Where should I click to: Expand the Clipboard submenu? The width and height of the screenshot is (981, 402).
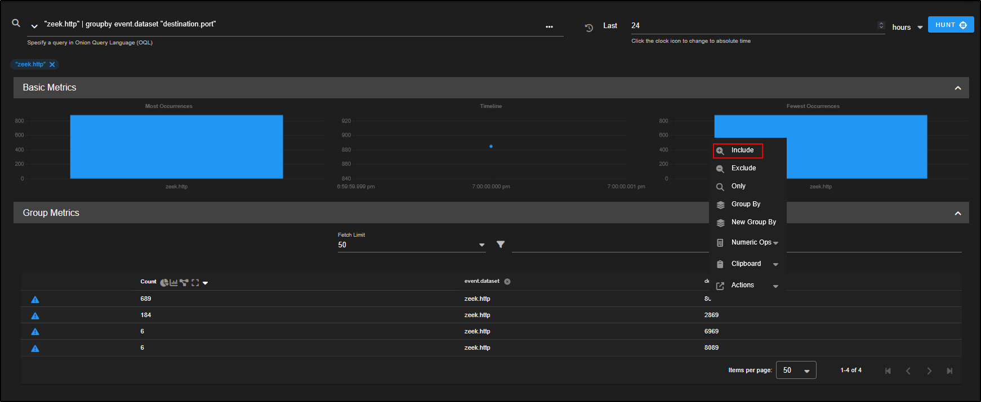click(x=747, y=264)
